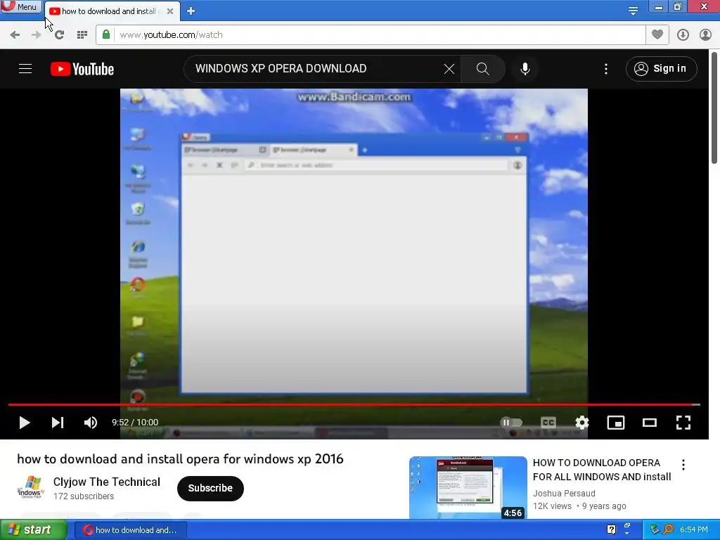Open the tab list menu icon
Screen dimensions: 720x540
coord(633,11)
